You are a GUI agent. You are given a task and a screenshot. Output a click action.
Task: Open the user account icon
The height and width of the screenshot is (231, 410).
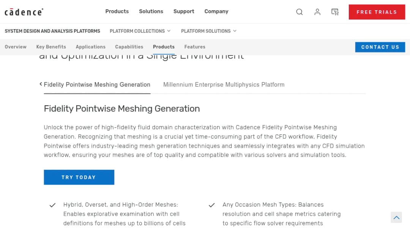click(x=317, y=12)
